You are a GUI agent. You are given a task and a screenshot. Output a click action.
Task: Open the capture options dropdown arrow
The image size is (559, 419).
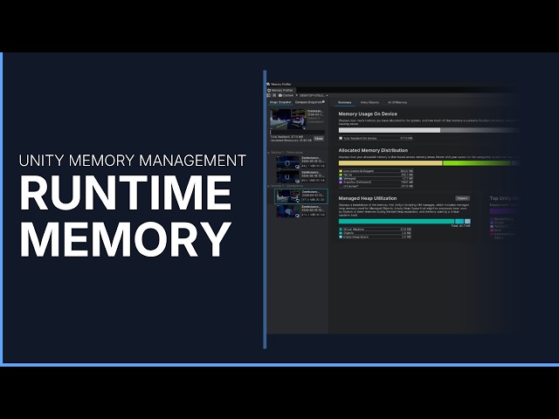coord(296,95)
